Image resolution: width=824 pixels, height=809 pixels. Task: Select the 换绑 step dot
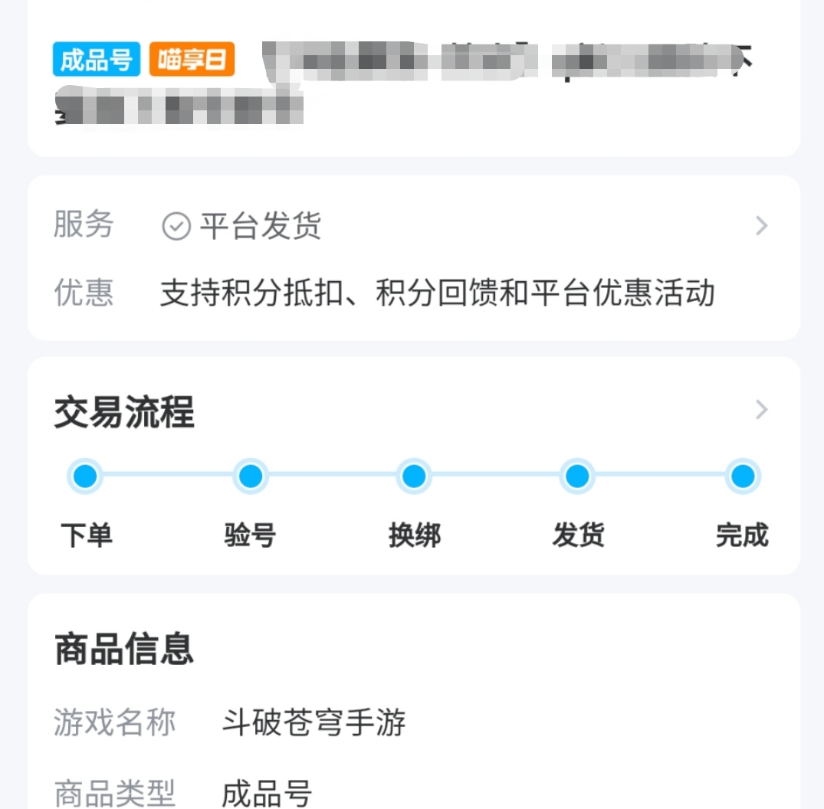pyautogui.click(x=414, y=477)
